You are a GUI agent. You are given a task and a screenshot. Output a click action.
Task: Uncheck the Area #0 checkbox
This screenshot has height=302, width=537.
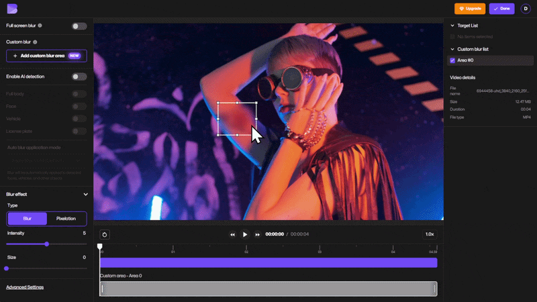point(452,60)
